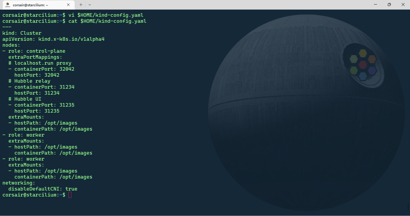Click the hostPath: /opt/images entry

point(43,123)
